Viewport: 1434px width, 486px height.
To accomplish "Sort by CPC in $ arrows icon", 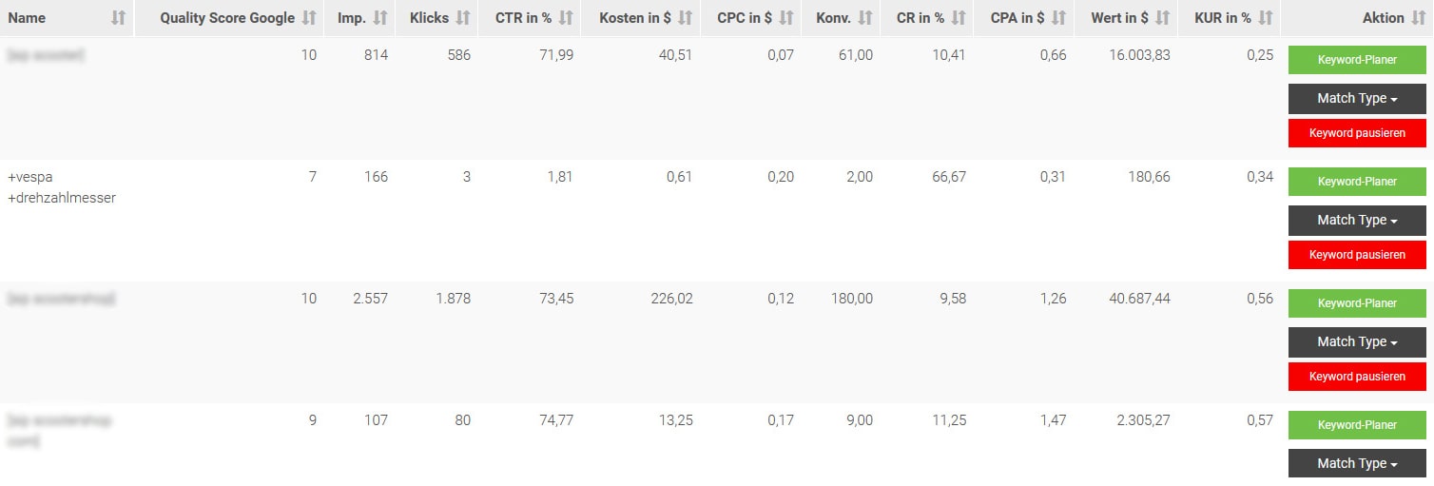I will pos(786,18).
